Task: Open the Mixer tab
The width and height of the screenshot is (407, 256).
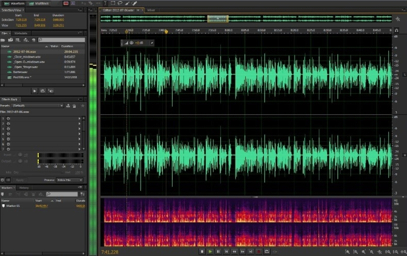Action: 151,10
